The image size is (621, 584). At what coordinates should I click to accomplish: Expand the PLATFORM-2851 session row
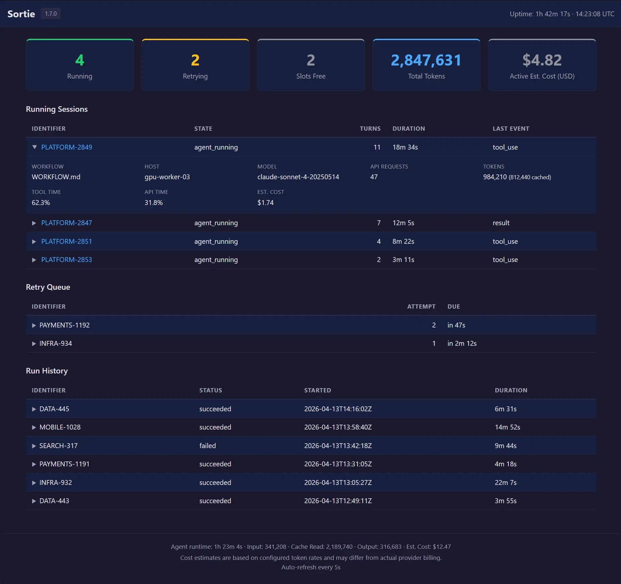click(x=34, y=242)
